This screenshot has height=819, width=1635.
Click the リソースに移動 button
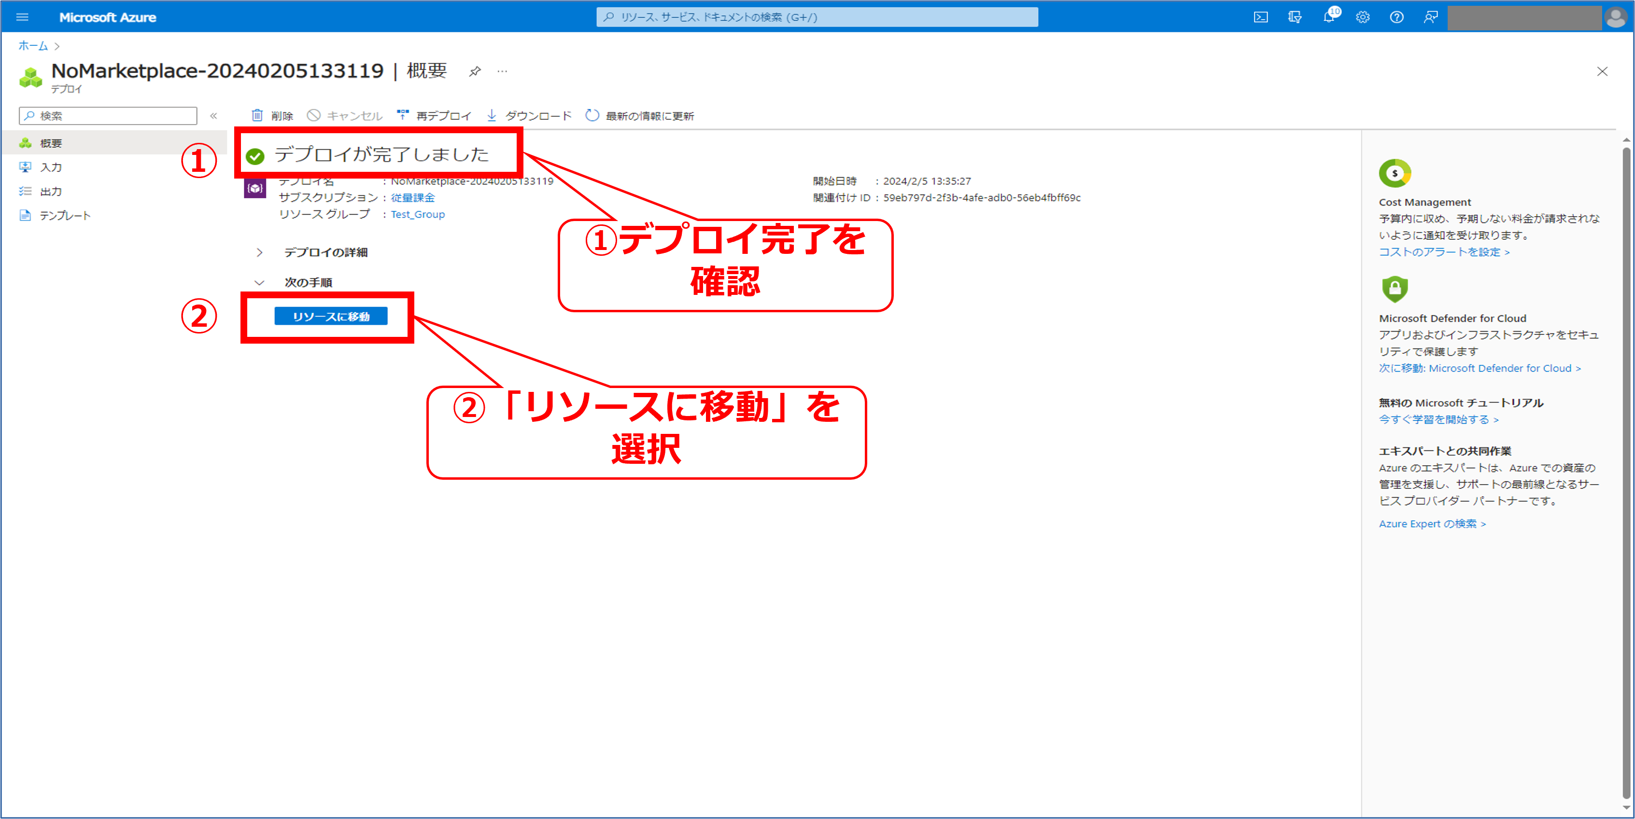coord(331,317)
